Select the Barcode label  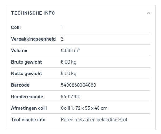coord(20,85)
